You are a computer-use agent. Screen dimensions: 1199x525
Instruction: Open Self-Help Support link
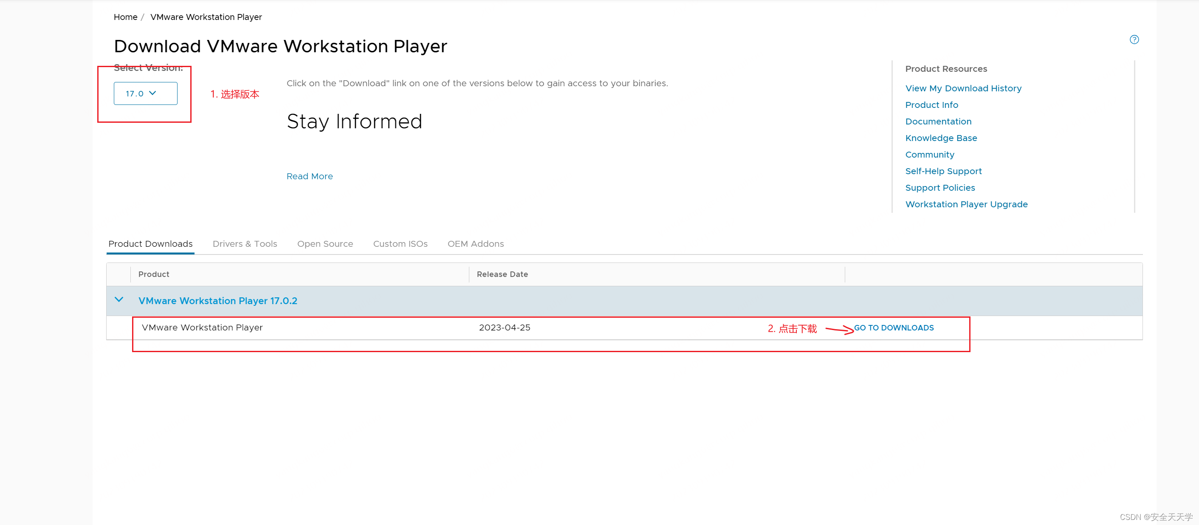(943, 171)
